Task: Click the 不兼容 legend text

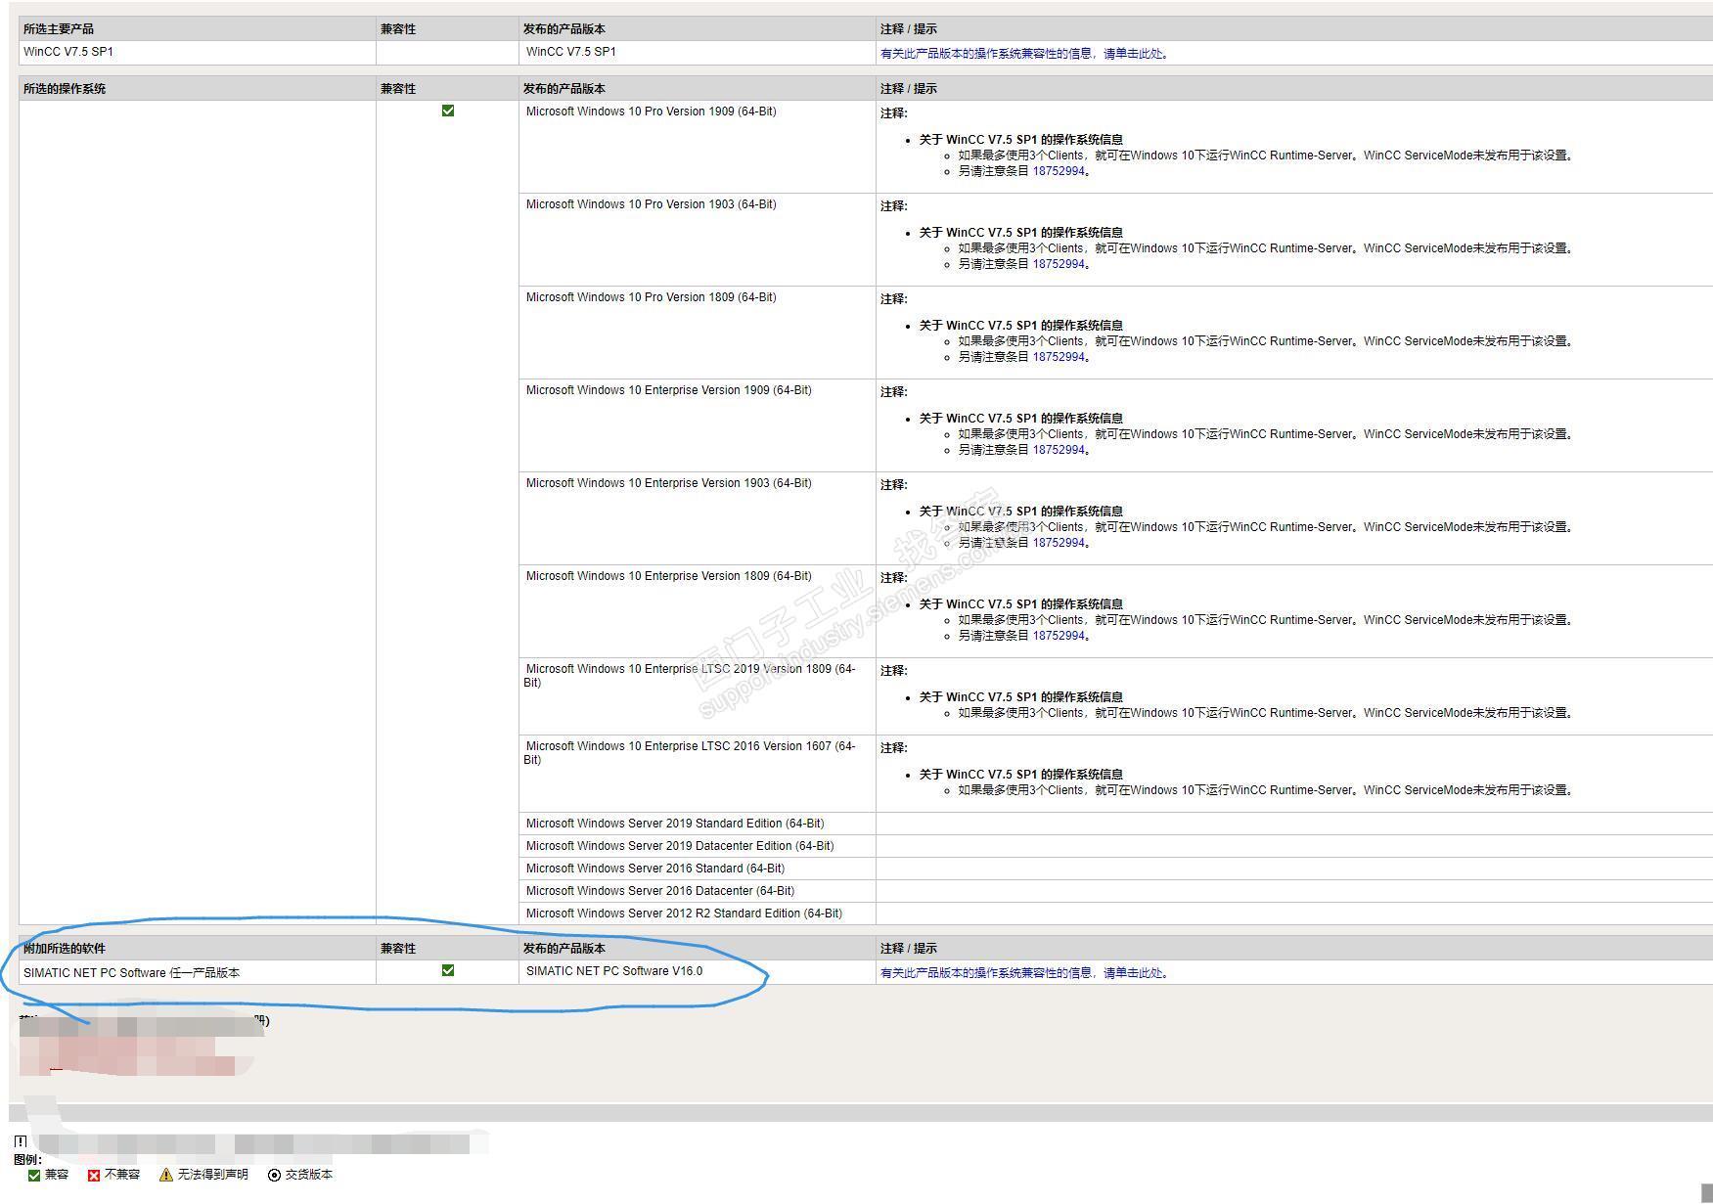Action: click(x=122, y=1175)
